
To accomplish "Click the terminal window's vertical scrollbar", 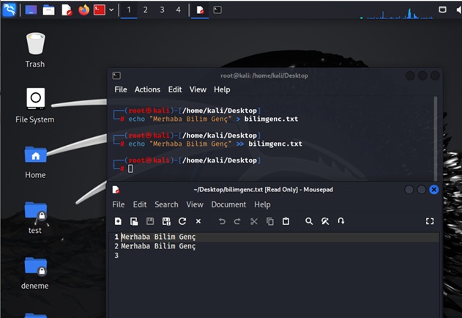I will coord(436,138).
